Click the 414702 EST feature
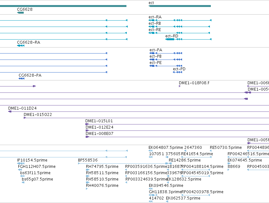This screenshot has width=269, height=203. pos(151,201)
